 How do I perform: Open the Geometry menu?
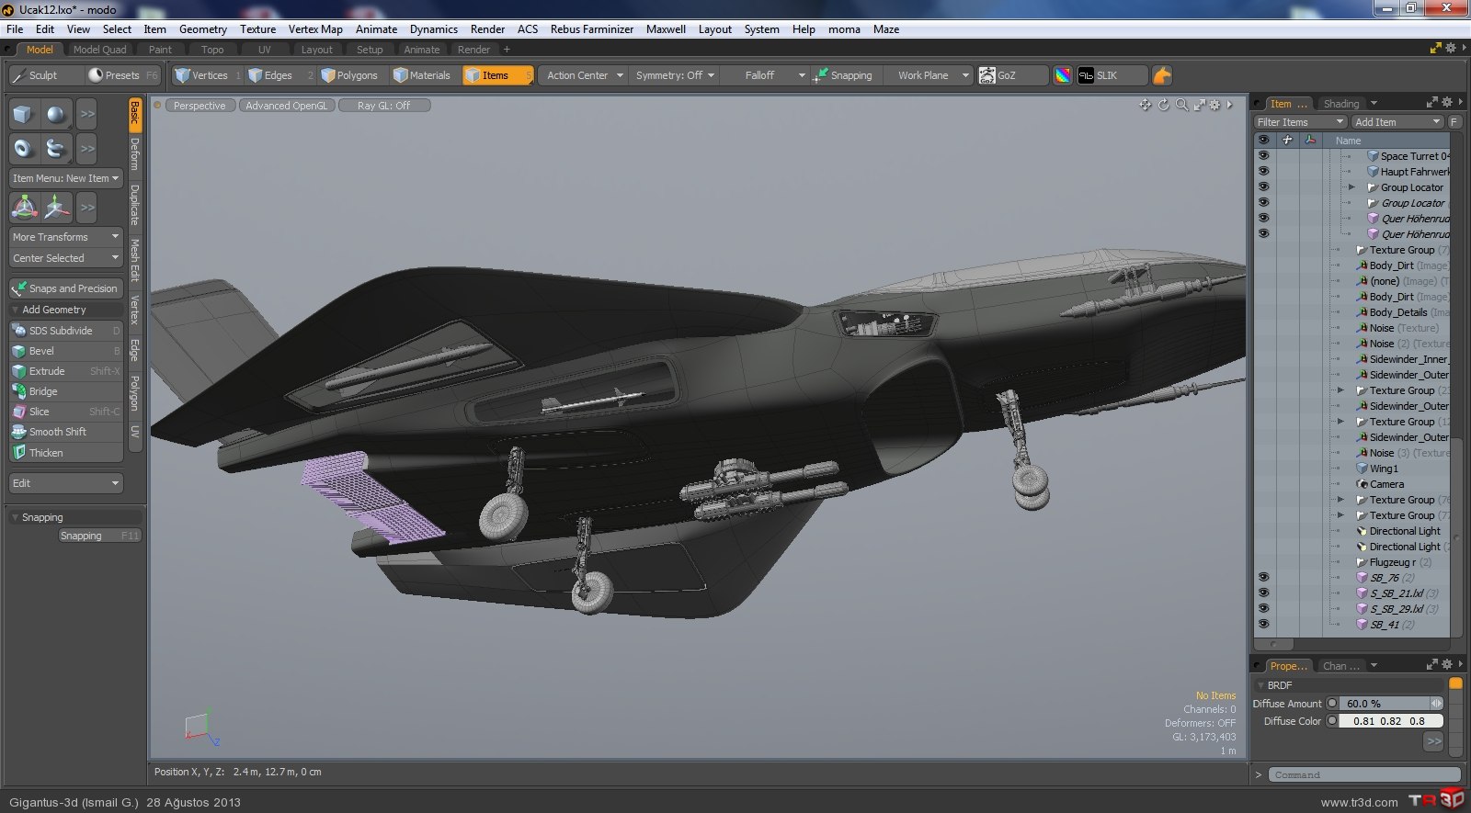pos(202,29)
